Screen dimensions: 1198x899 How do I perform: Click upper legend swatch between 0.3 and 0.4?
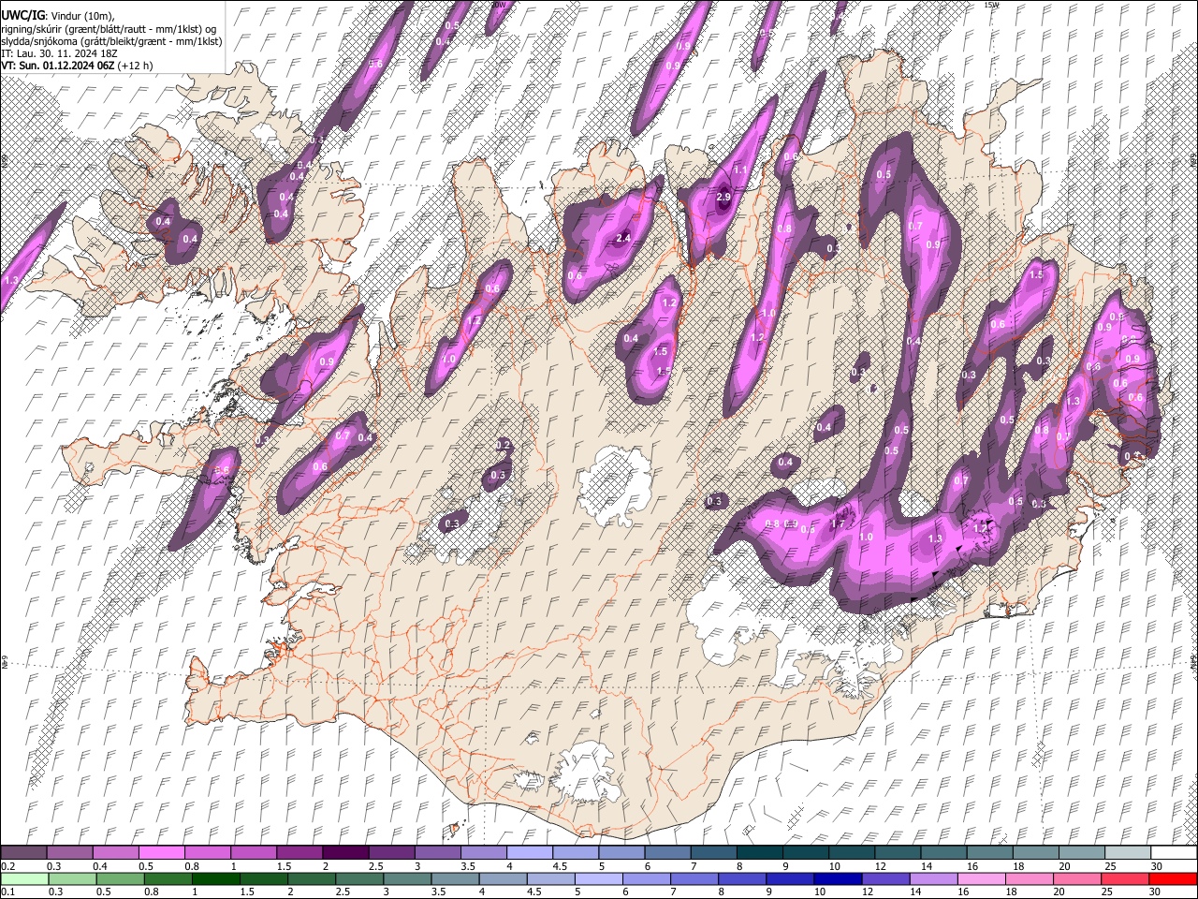click(69, 853)
